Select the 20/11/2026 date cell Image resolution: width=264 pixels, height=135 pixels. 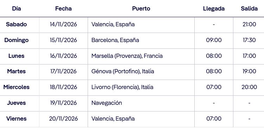[63, 119]
